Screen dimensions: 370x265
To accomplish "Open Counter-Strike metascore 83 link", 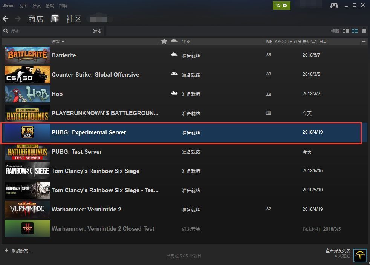I will (269, 74).
